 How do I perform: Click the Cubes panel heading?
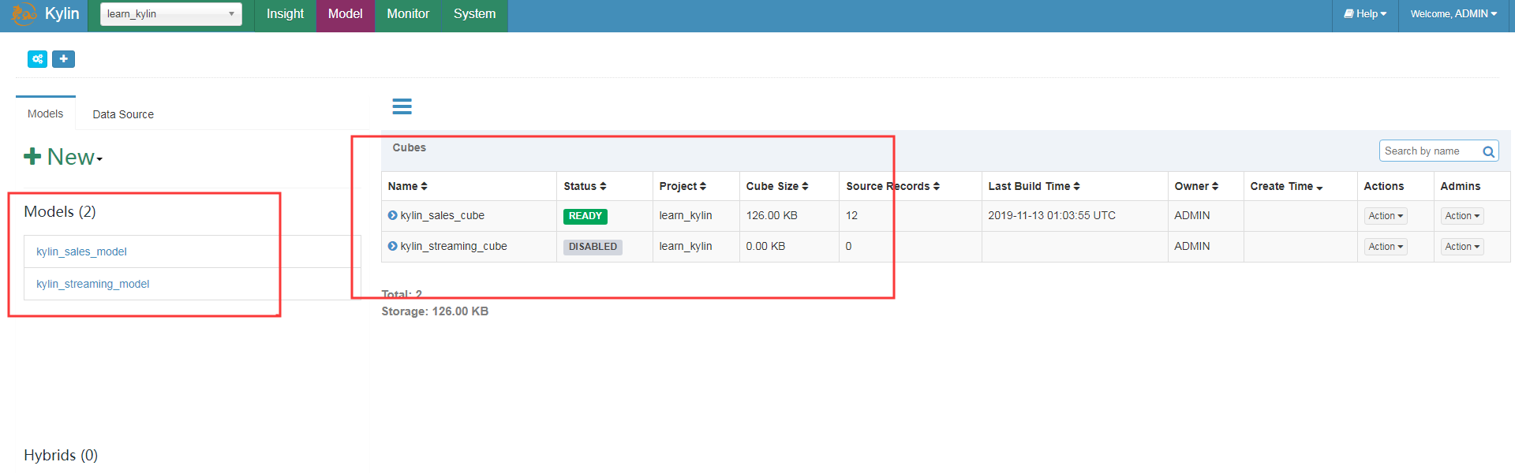pos(409,147)
